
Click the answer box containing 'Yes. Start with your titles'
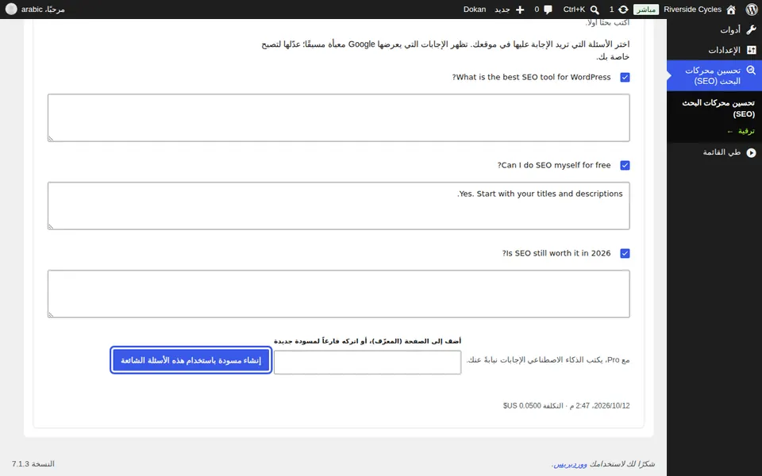point(339,206)
